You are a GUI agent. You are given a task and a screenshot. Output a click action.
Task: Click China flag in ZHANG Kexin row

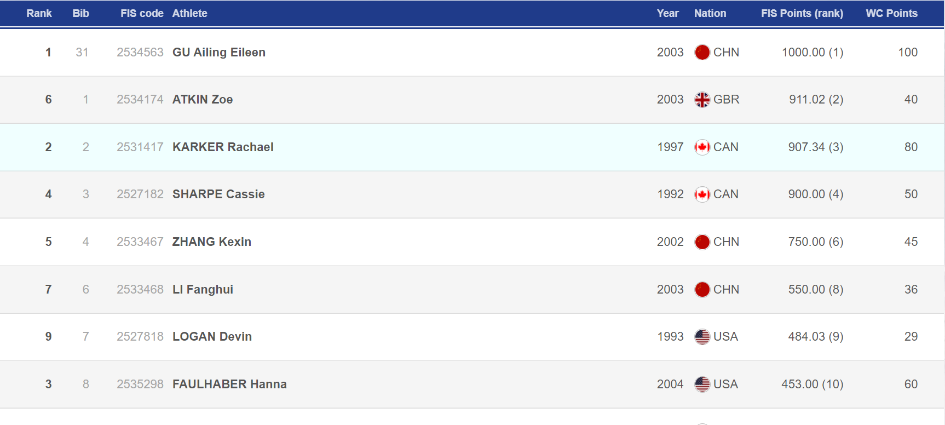(702, 242)
